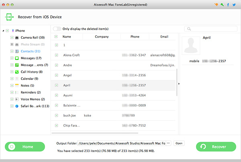The height and width of the screenshot is (162, 241).
Task: Click the Home button
Action: 25,147
